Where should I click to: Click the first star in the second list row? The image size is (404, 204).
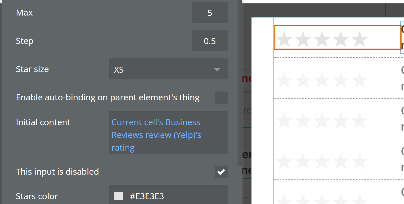click(284, 80)
